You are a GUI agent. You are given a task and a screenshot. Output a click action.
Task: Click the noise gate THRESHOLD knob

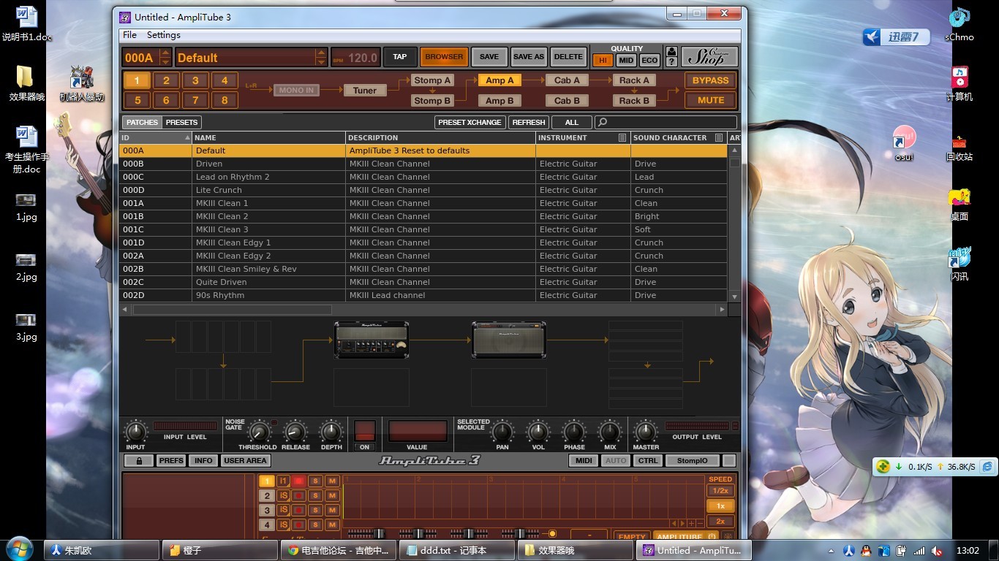click(x=258, y=431)
